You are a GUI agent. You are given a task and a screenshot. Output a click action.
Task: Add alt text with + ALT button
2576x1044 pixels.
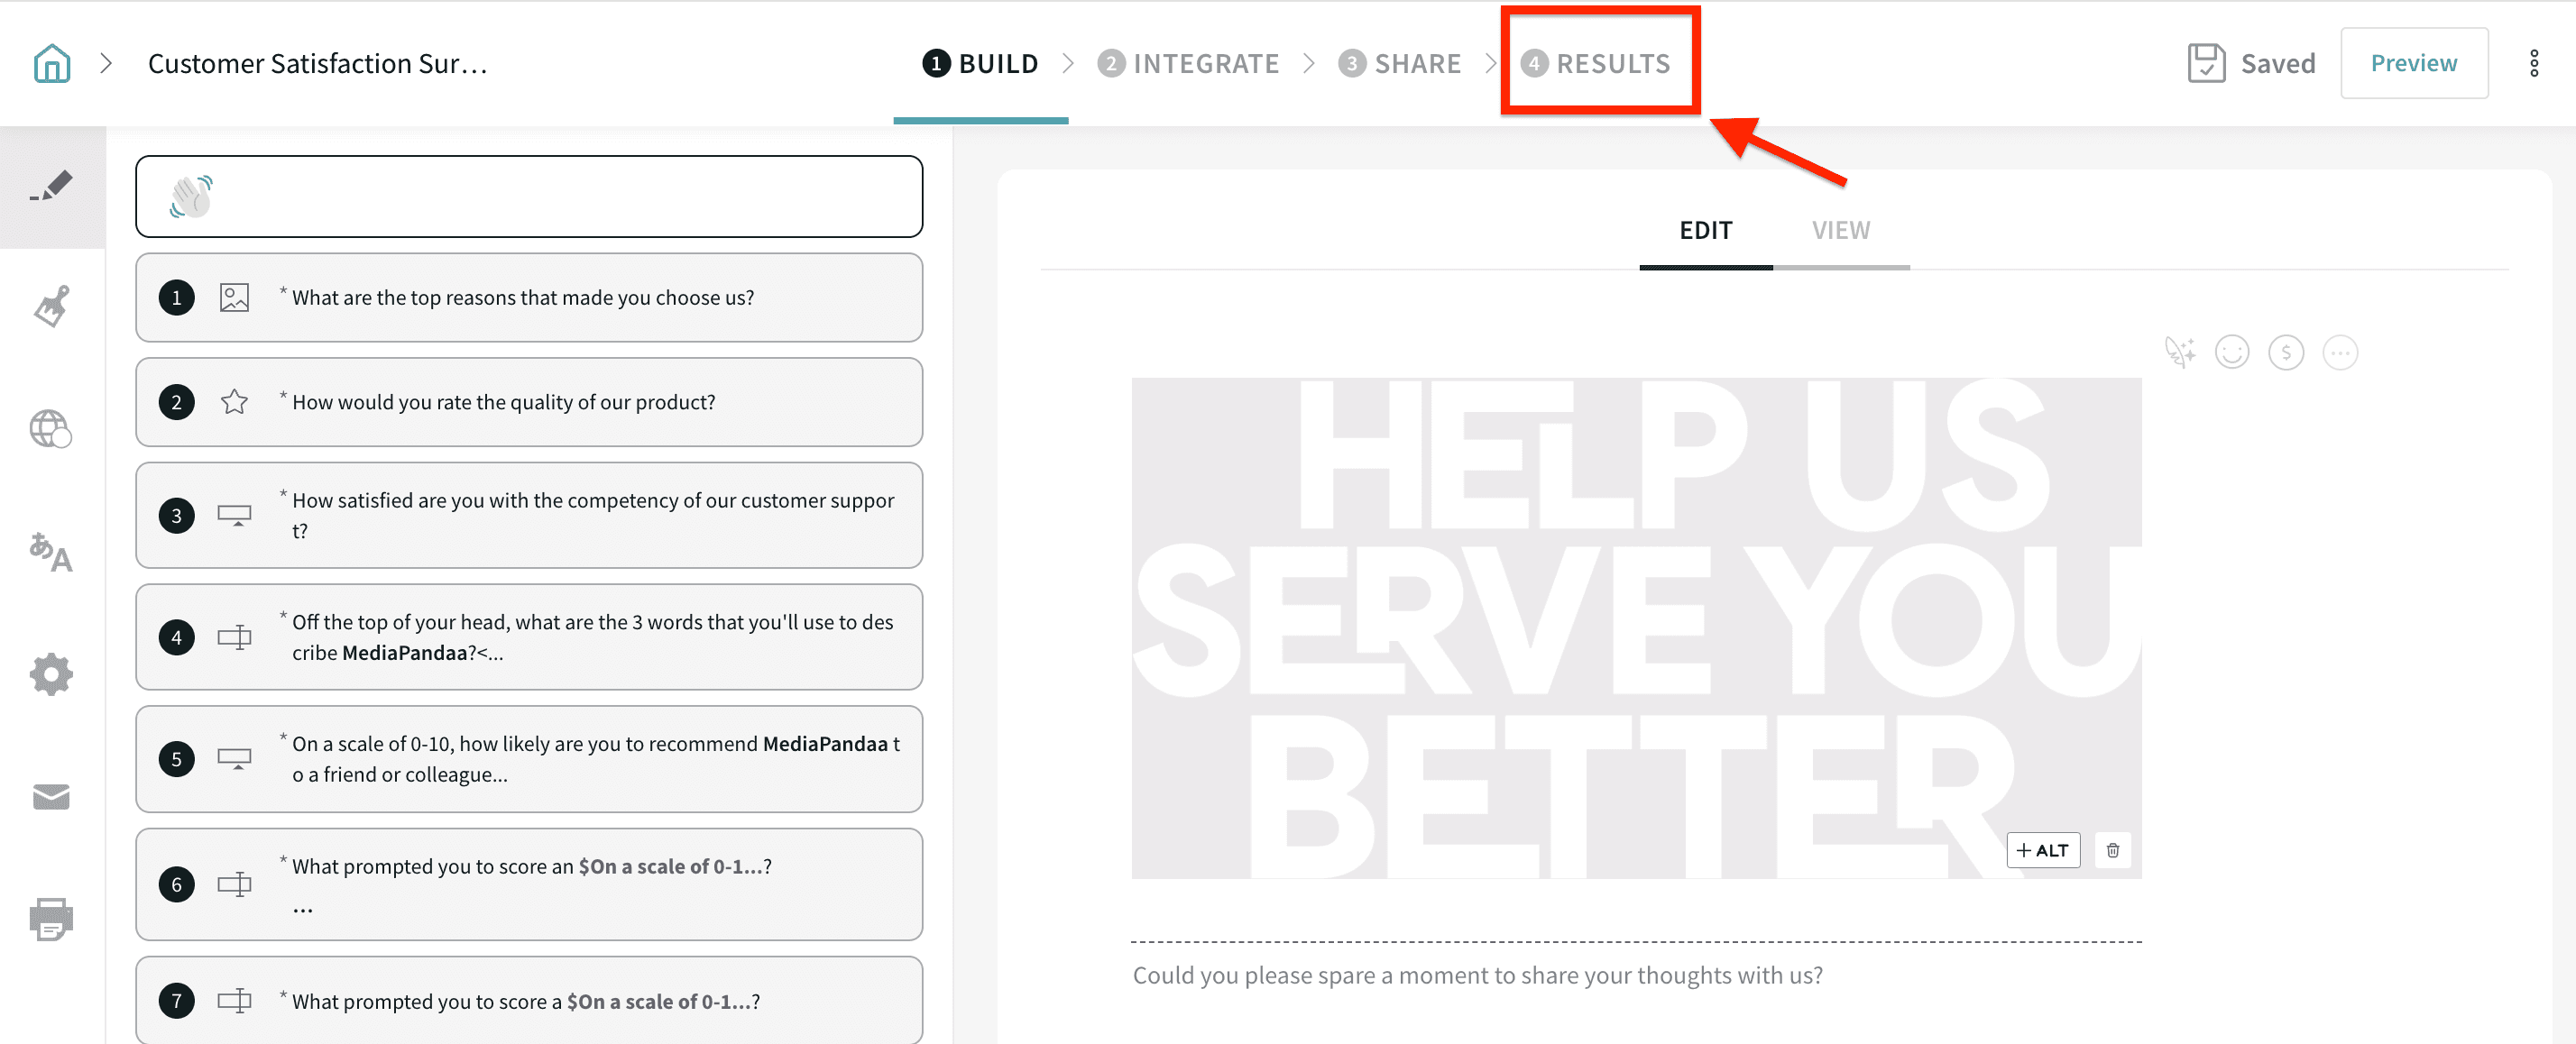(x=2042, y=850)
